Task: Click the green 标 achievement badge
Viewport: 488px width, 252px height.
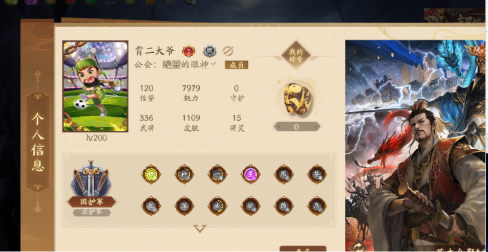Action: [x=151, y=174]
